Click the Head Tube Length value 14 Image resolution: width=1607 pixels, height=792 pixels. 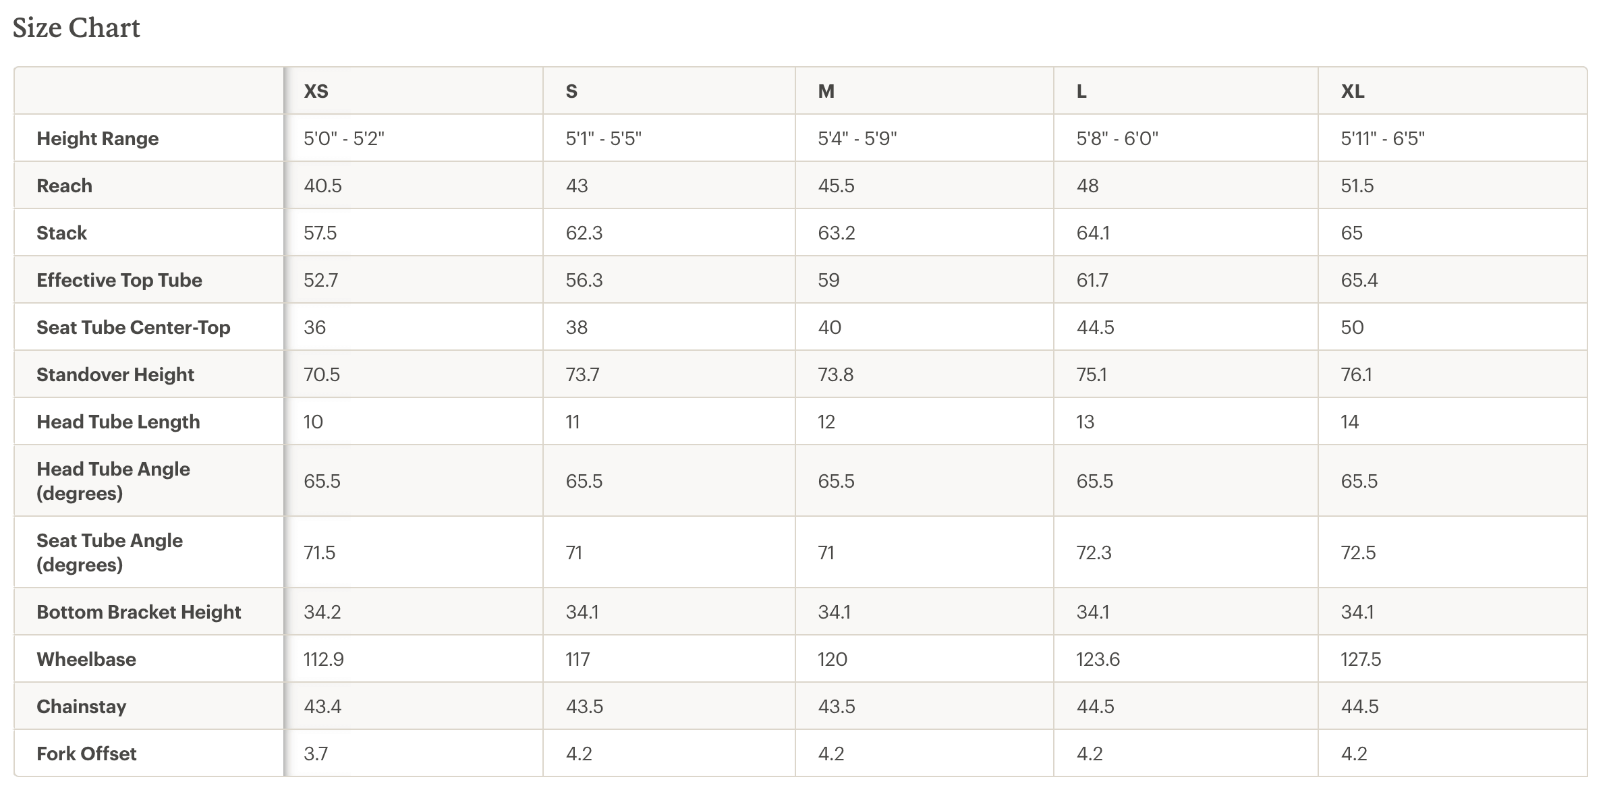click(1349, 422)
